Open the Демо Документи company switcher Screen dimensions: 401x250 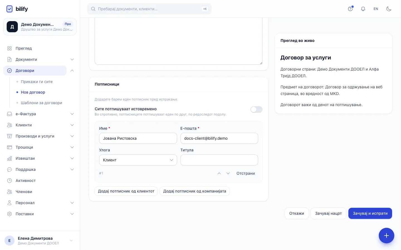pos(40,27)
